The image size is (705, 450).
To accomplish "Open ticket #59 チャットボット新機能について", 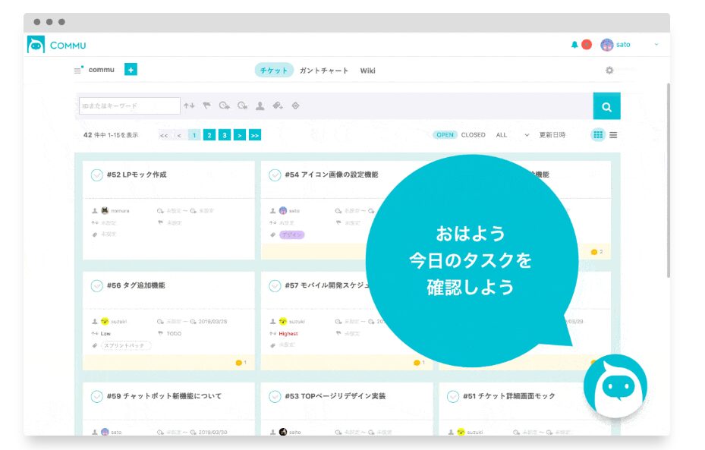I will pyautogui.click(x=164, y=396).
